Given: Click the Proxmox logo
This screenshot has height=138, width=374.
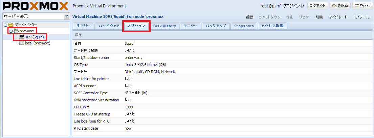Looking at the screenshot, I should click(35, 6).
